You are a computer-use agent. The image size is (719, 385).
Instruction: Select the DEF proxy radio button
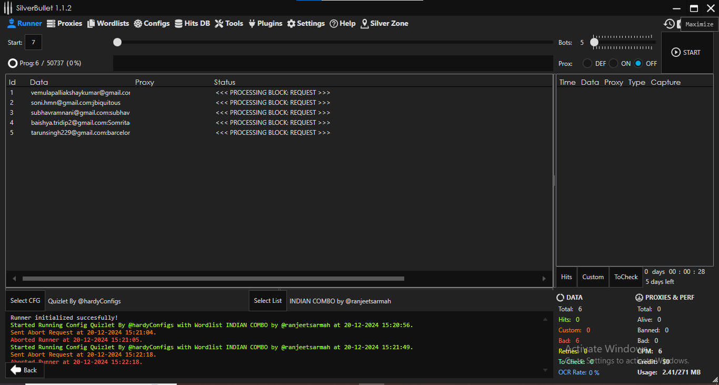coord(587,63)
